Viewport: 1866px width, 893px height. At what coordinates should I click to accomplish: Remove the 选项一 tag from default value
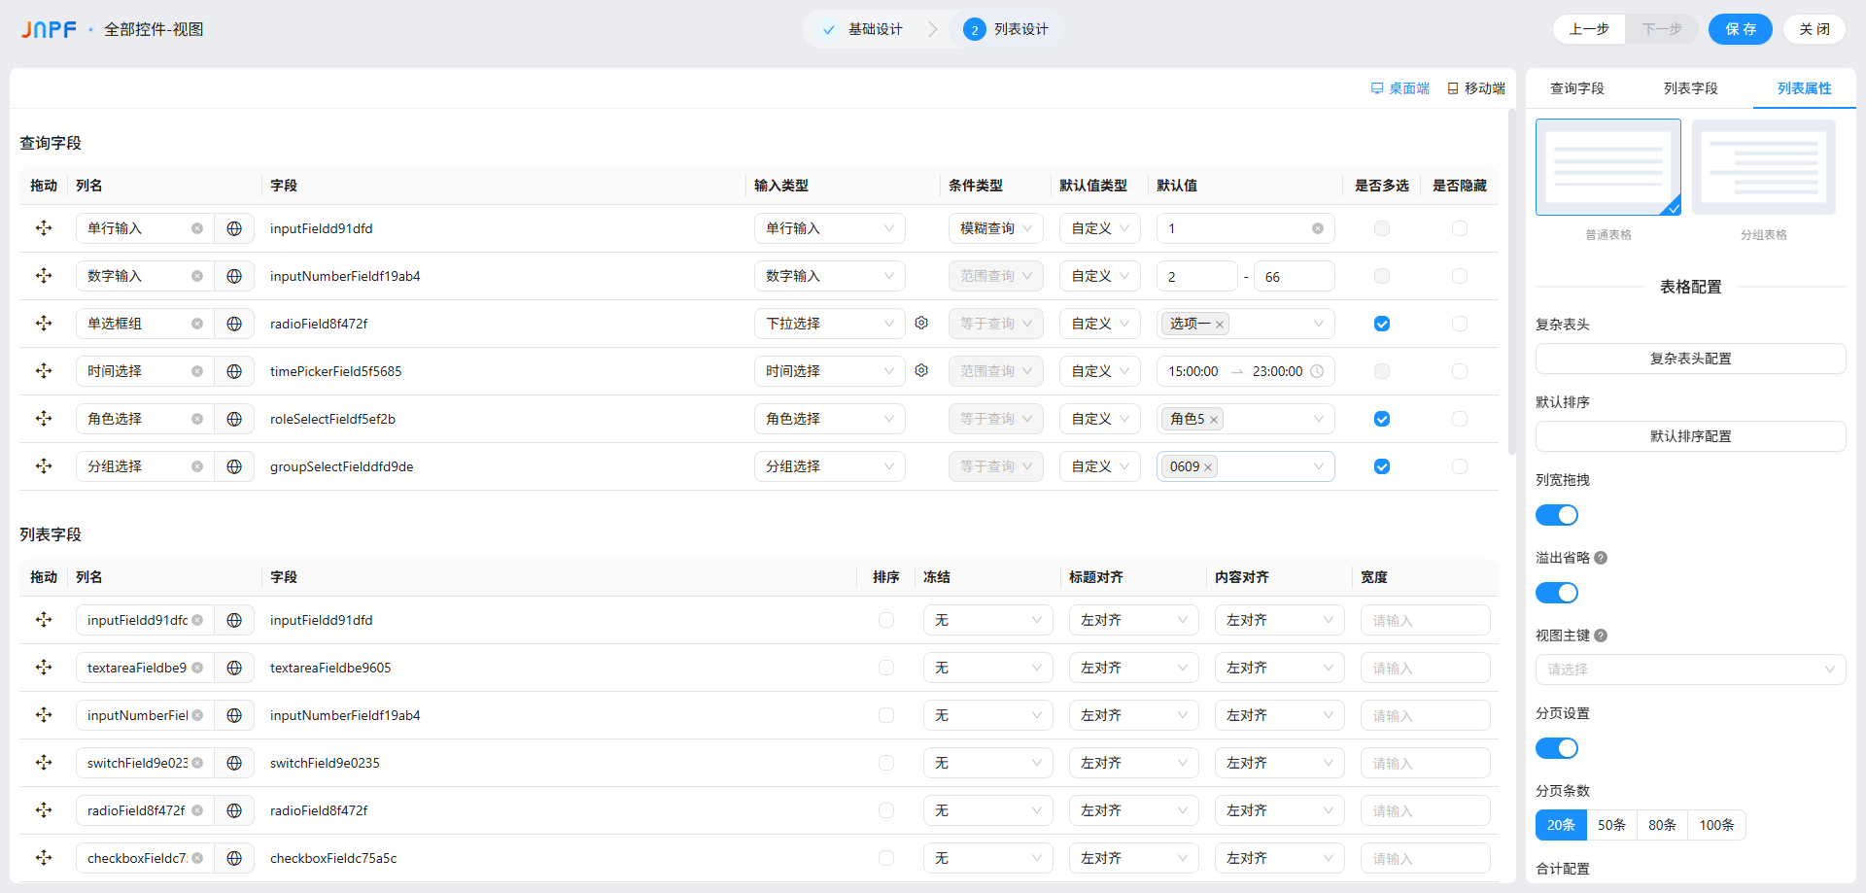(x=1220, y=325)
